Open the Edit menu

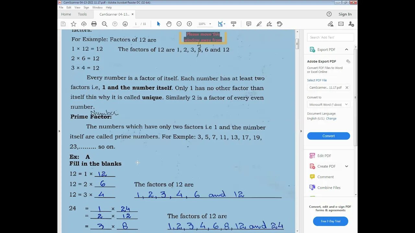[x=69, y=7]
